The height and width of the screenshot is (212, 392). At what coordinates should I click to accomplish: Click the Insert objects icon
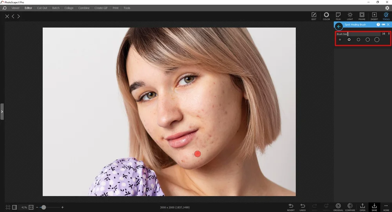[x=374, y=16]
